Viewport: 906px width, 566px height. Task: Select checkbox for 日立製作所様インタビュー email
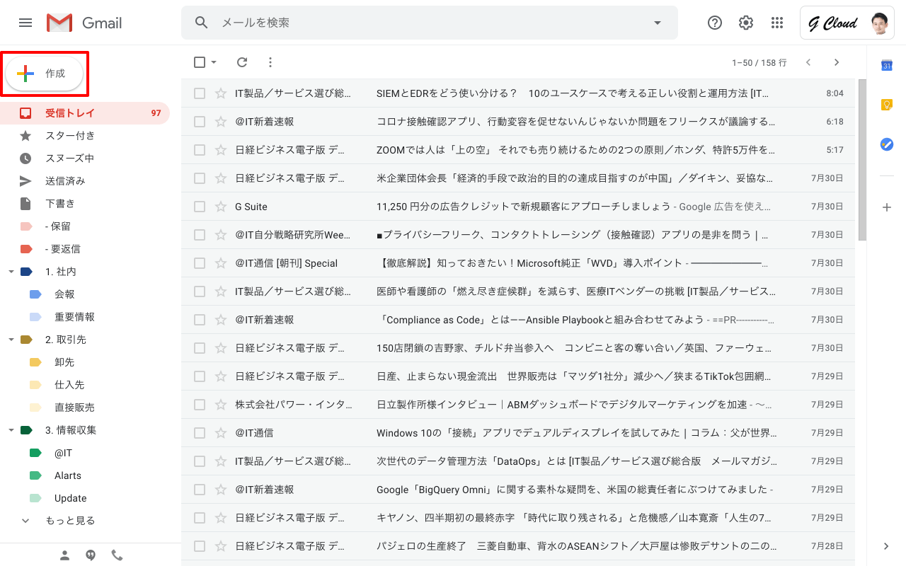(200, 405)
